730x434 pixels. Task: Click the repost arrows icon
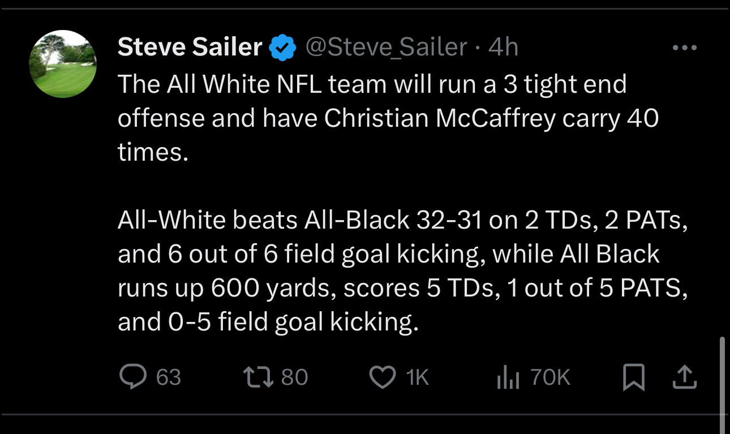258,377
